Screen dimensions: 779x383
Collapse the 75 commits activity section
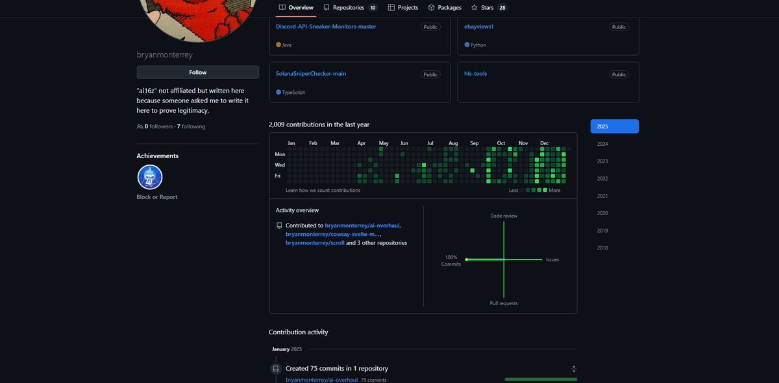point(574,369)
